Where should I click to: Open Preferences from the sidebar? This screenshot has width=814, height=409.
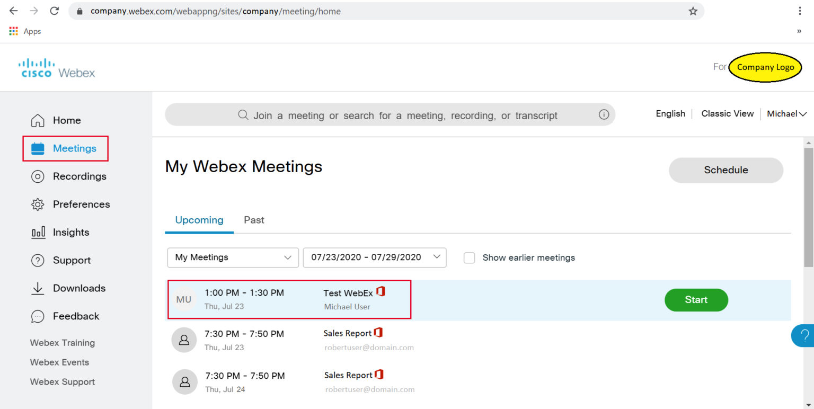pos(82,204)
